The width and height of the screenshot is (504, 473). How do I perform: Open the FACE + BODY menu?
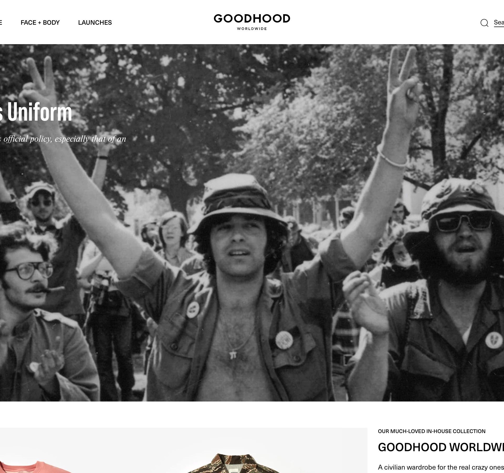40,23
